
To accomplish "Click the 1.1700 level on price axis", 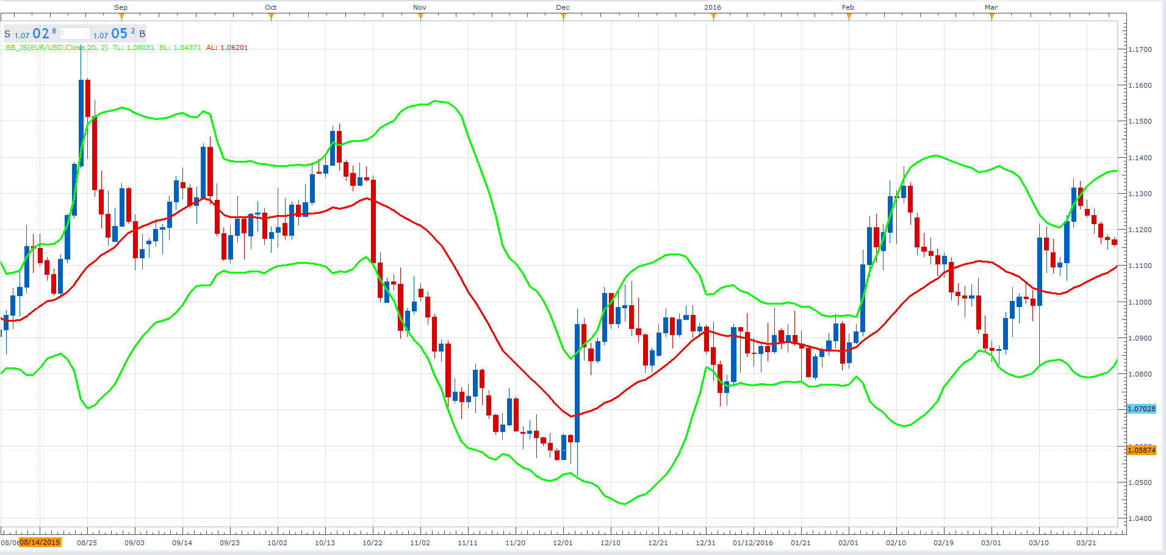I will click(x=1140, y=49).
